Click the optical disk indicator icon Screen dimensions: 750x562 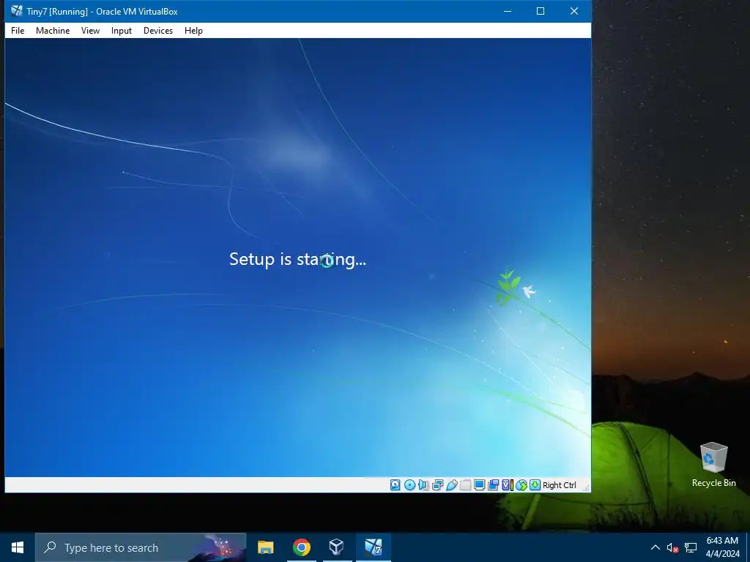tap(409, 485)
